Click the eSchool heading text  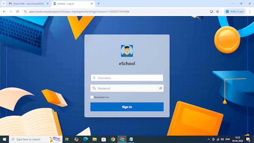pos(127,64)
